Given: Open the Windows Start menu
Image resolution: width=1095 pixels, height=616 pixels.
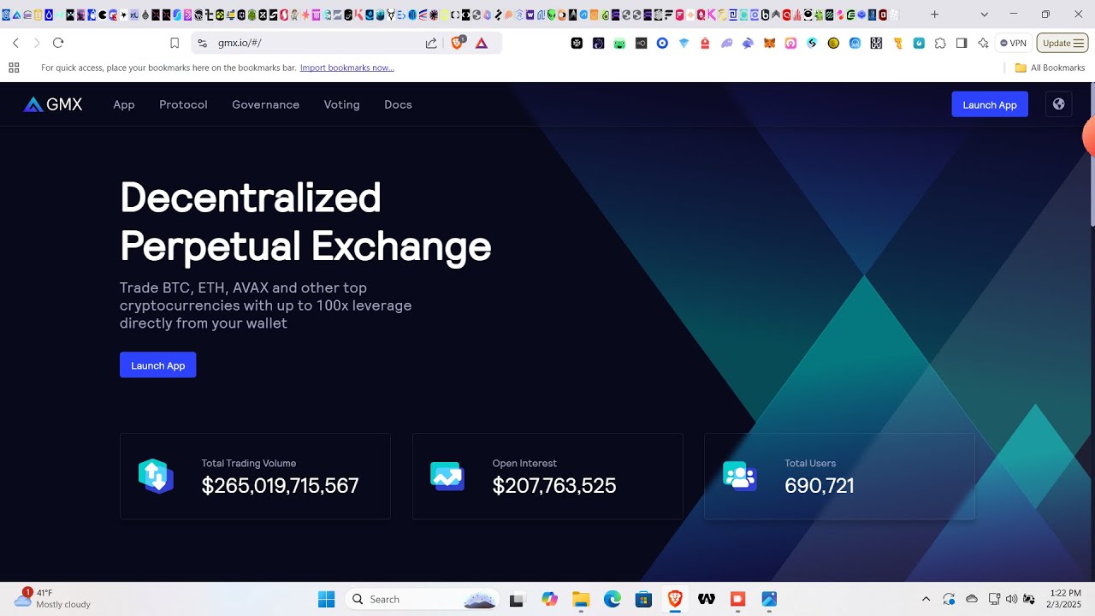Looking at the screenshot, I should click(x=326, y=599).
